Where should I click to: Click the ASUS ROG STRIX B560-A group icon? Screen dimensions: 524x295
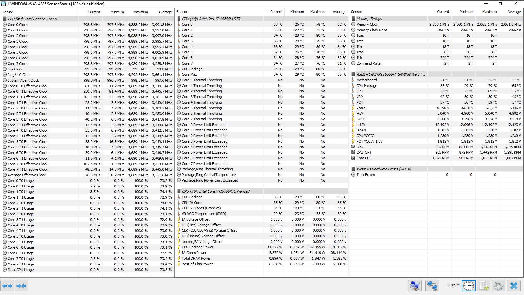click(x=353, y=74)
